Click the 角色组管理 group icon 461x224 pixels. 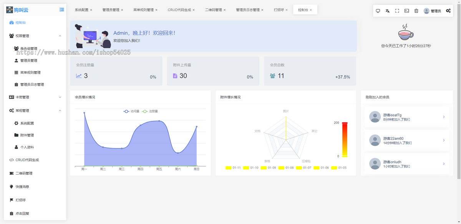16,49
